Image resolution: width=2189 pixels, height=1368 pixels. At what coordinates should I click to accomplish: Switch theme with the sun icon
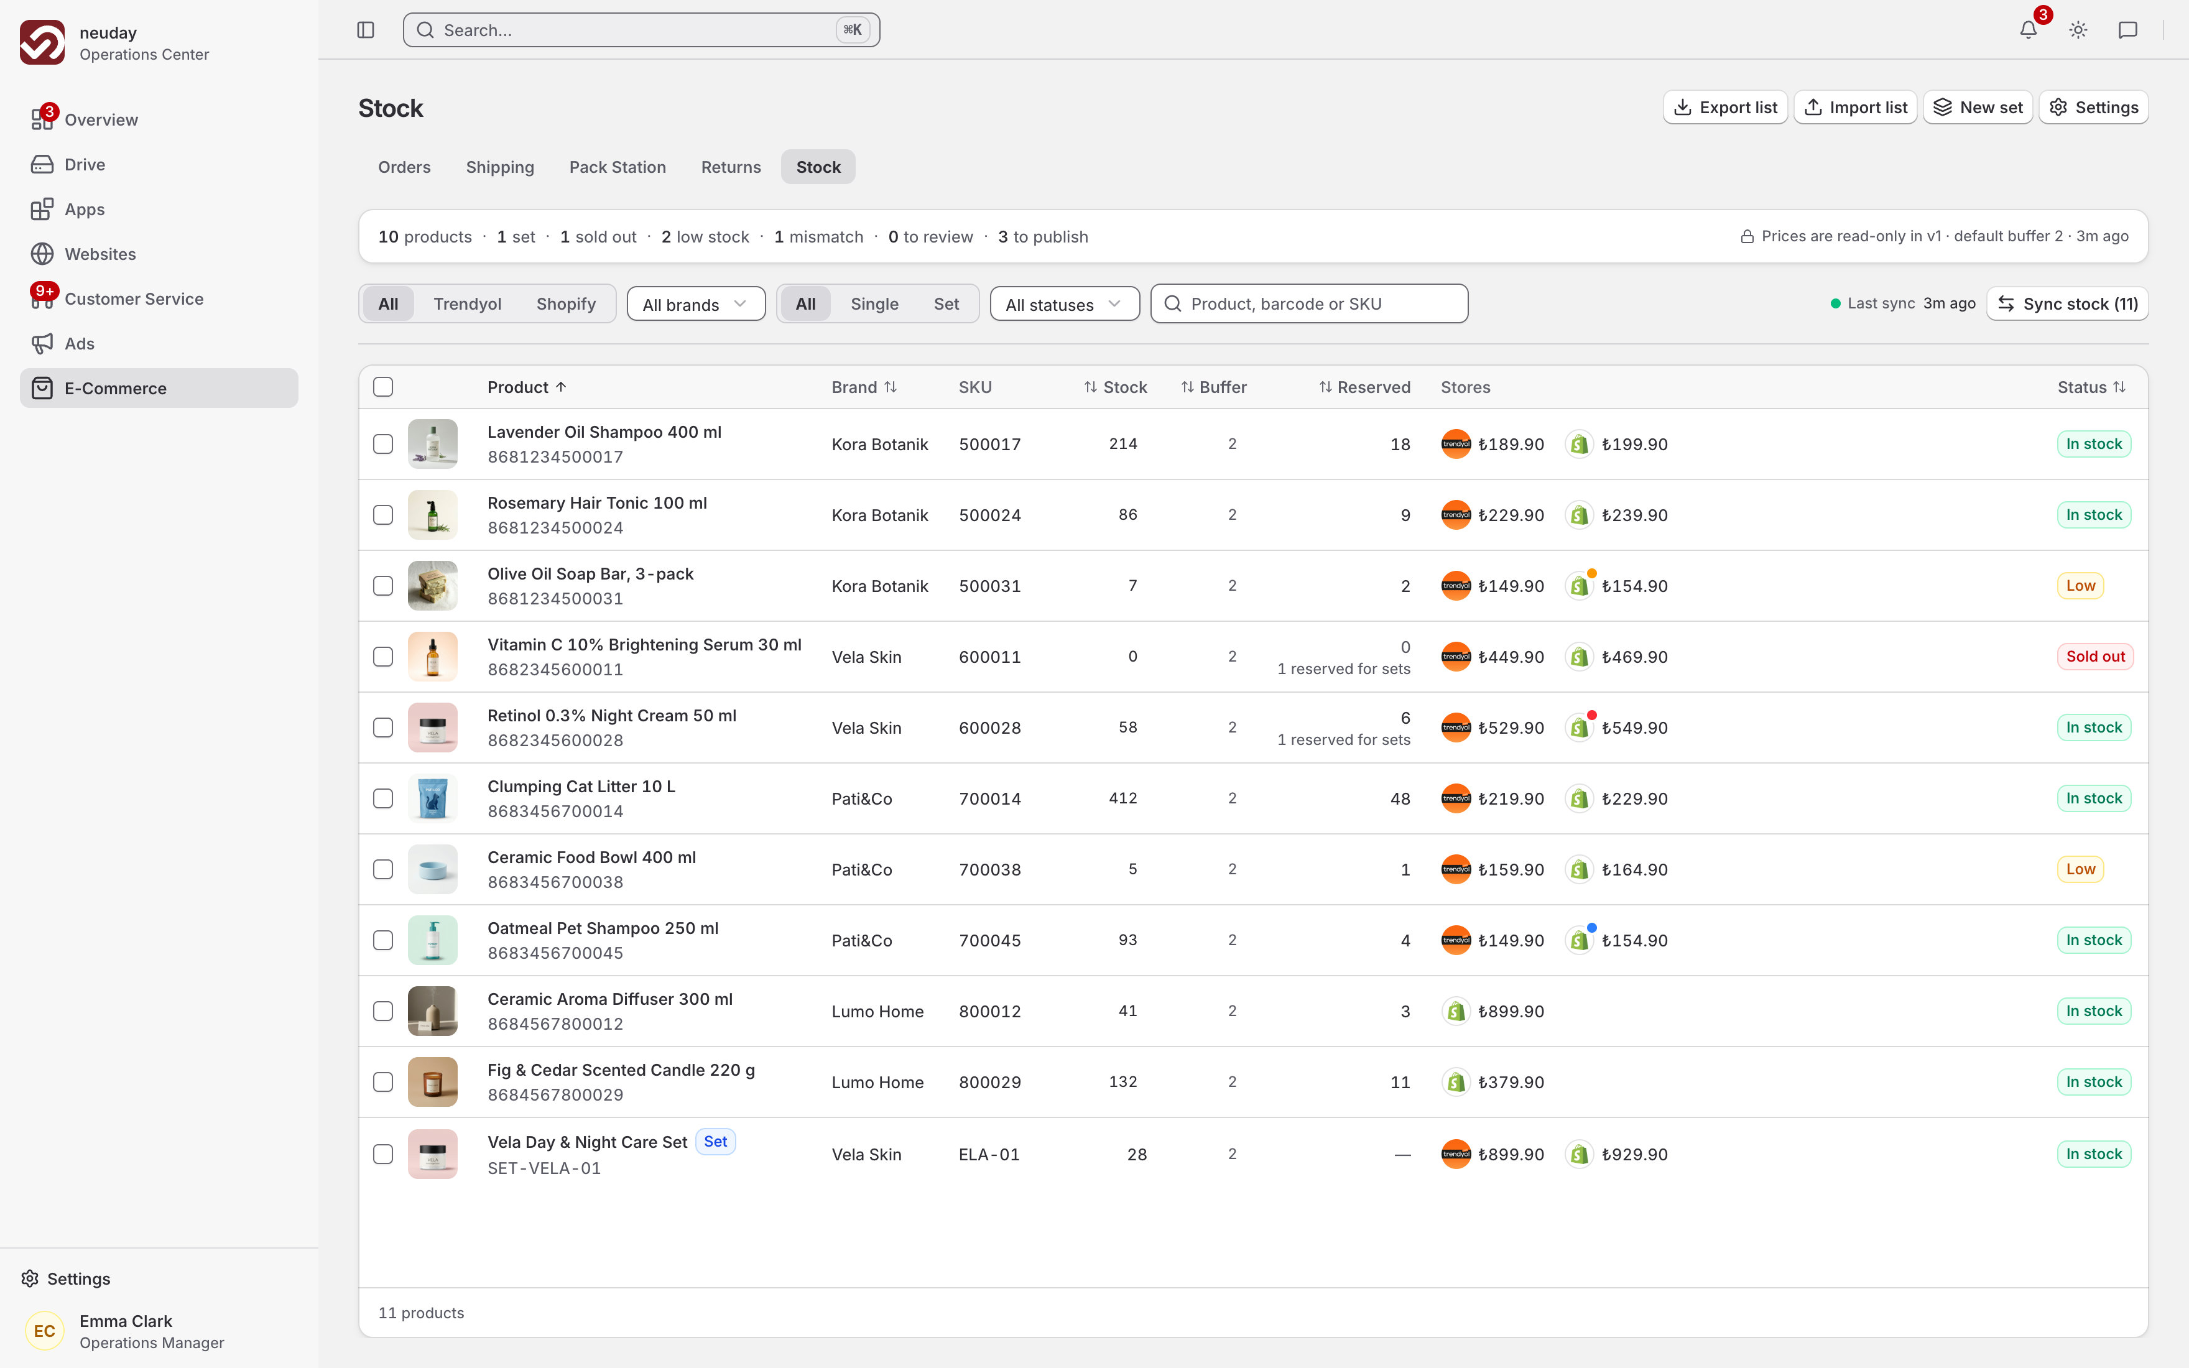tap(2078, 30)
